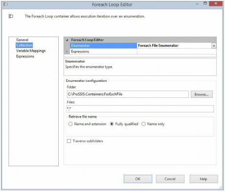Click the Foreach File Enumerator value
The image size is (225, 192).
click(x=158, y=46)
